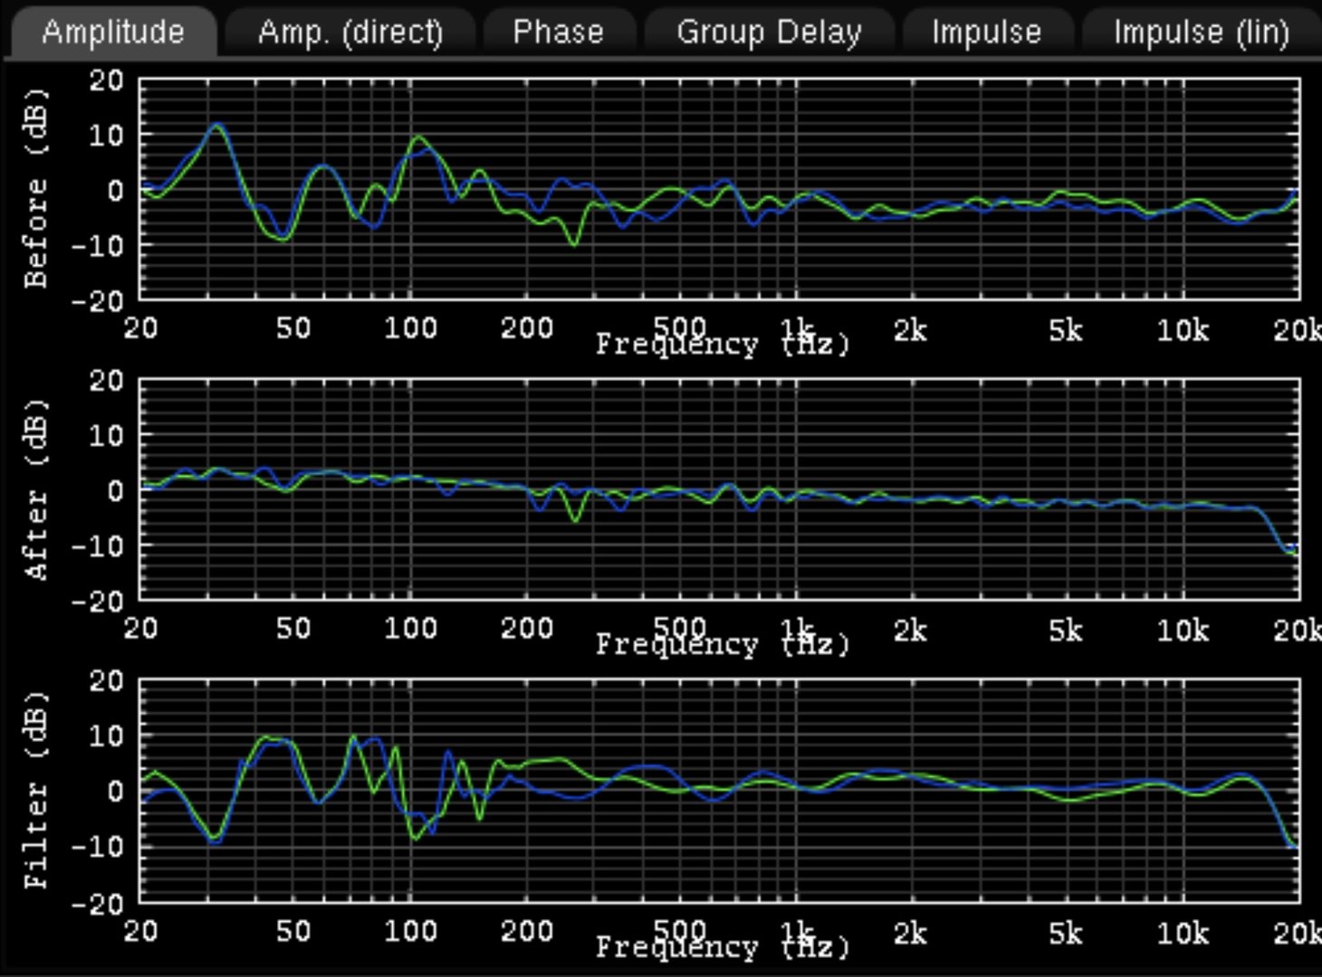Click the "2k" frequency tick of Before graph
Viewport: 1322px width, 977px height.
coord(910,330)
